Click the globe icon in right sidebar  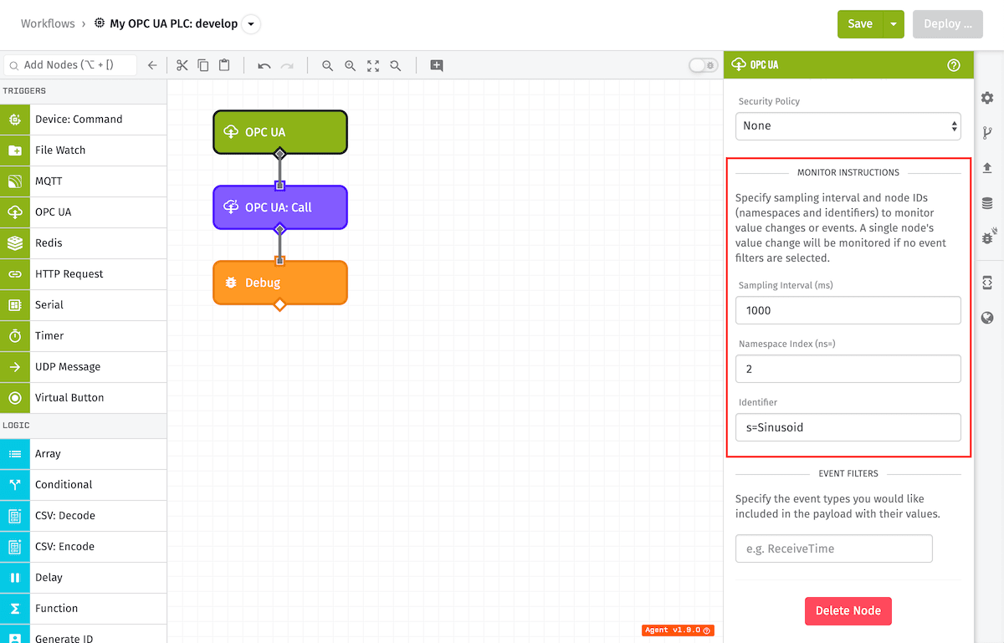click(x=987, y=318)
